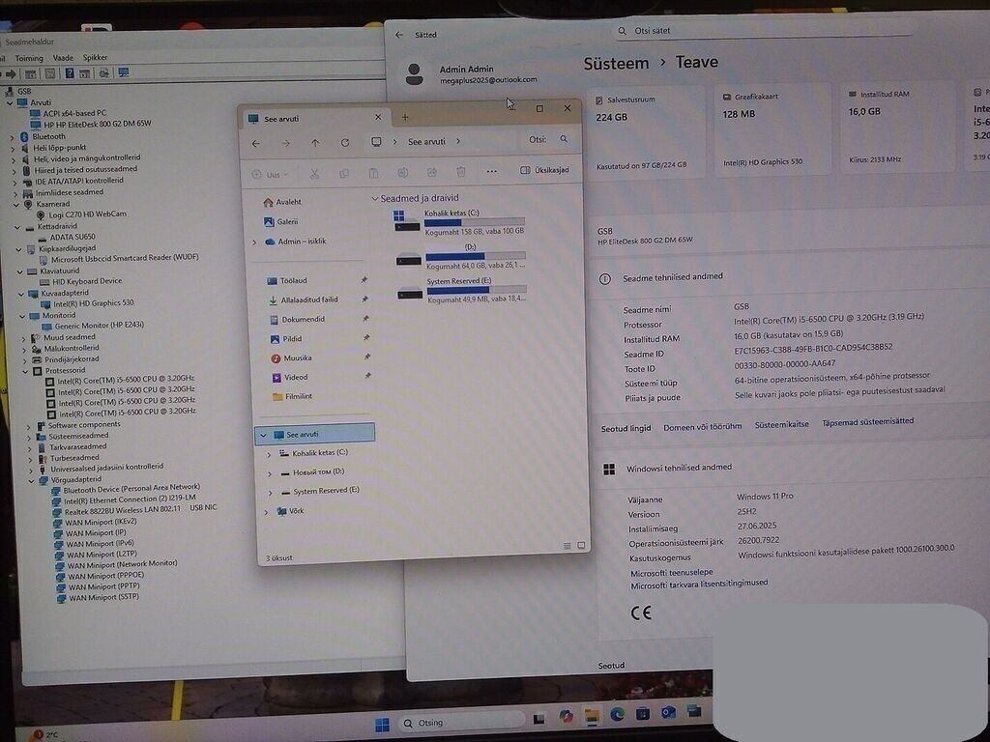Screen dimensions: 990x742
Task: Go back in Sätted window
Action: click(x=399, y=36)
